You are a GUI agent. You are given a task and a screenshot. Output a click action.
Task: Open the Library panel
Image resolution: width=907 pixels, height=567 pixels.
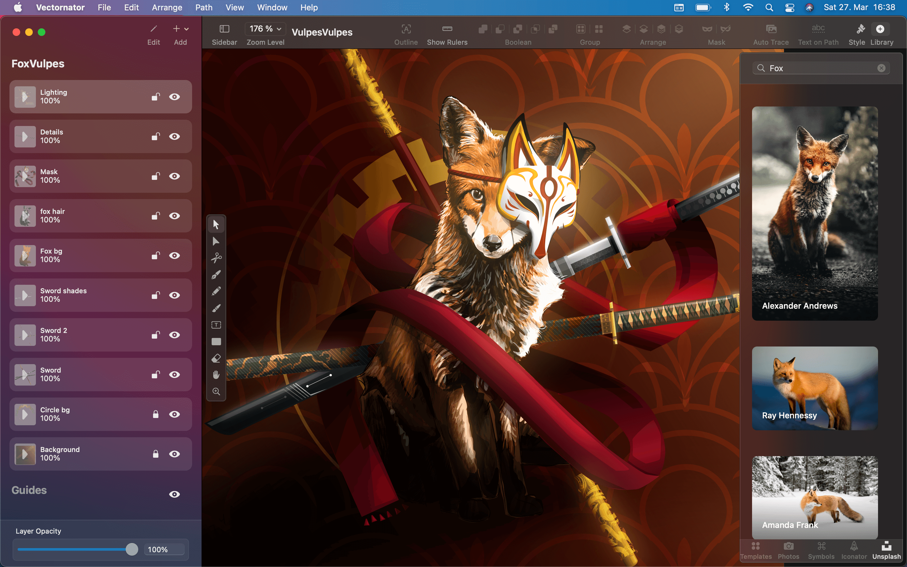[x=880, y=29]
